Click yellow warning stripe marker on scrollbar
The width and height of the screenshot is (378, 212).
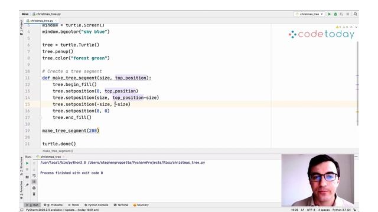[x=357, y=112]
